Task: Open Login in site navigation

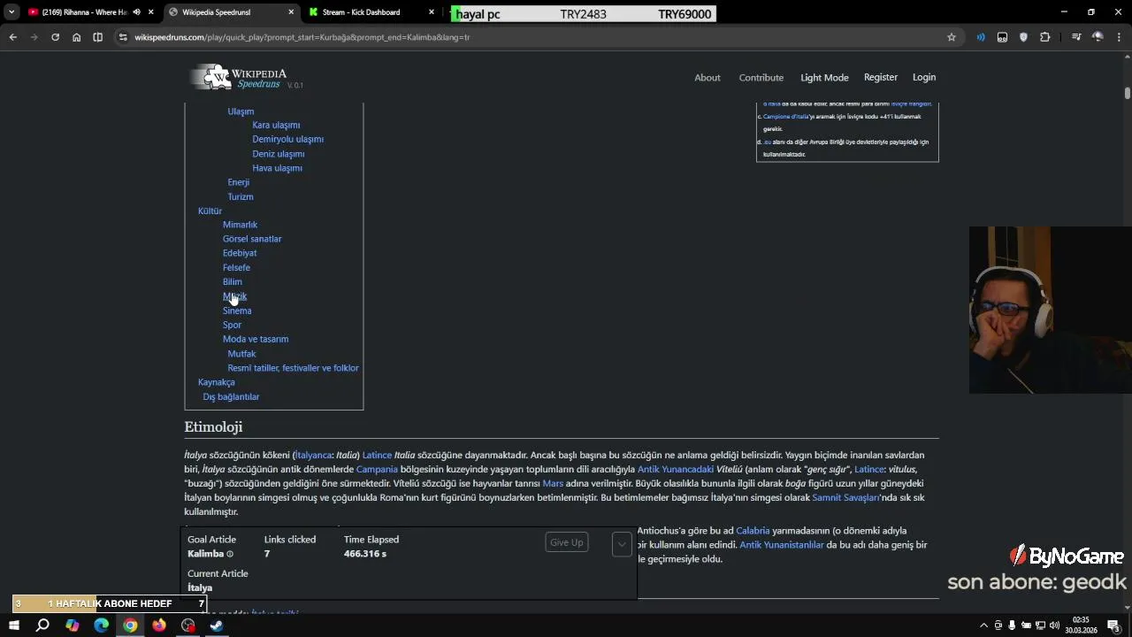Action: coord(924,77)
